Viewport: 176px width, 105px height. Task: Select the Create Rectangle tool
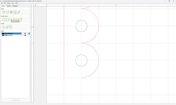[x=7, y=20]
